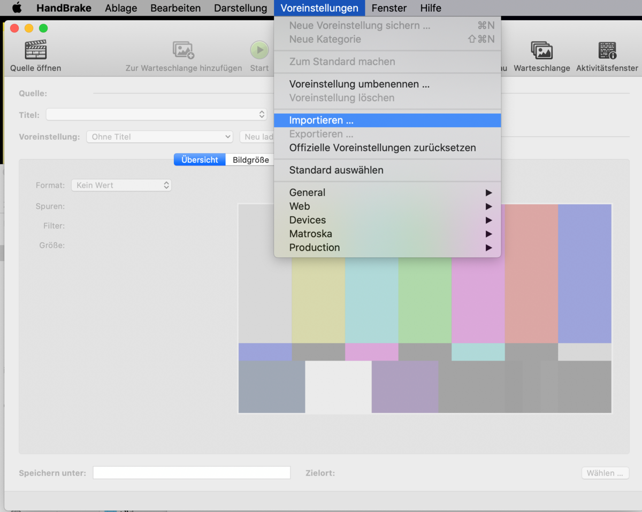Click the Speichern unter filename field
Viewport: 642px width, 512px height.
tap(192, 473)
